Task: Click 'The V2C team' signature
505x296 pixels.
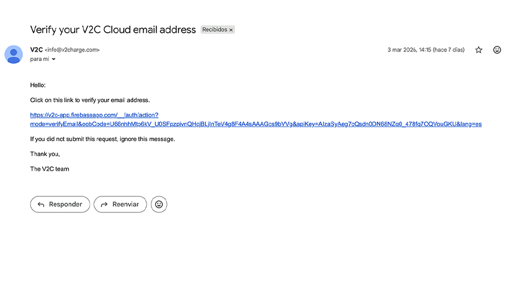Action: pos(49,169)
